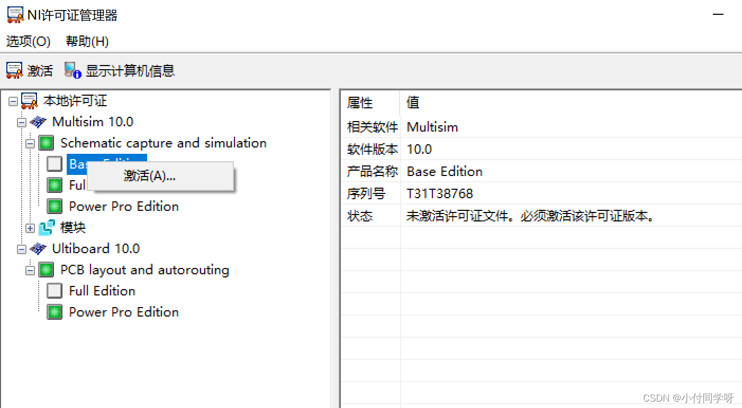Select PCB layout and autorouting
The height and width of the screenshot is (408, 742).
point(145,270)
